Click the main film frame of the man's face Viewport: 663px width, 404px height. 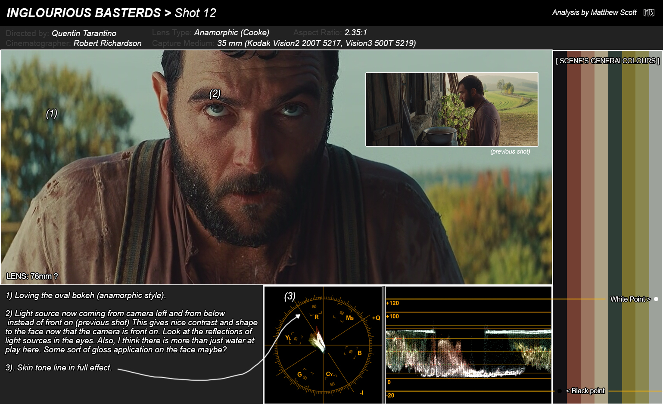tap(276, 167)
